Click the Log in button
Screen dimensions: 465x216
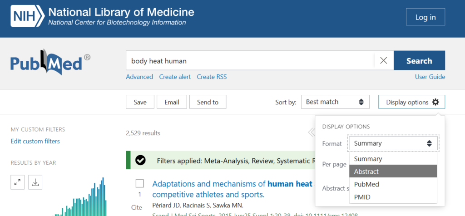[425, 17]
